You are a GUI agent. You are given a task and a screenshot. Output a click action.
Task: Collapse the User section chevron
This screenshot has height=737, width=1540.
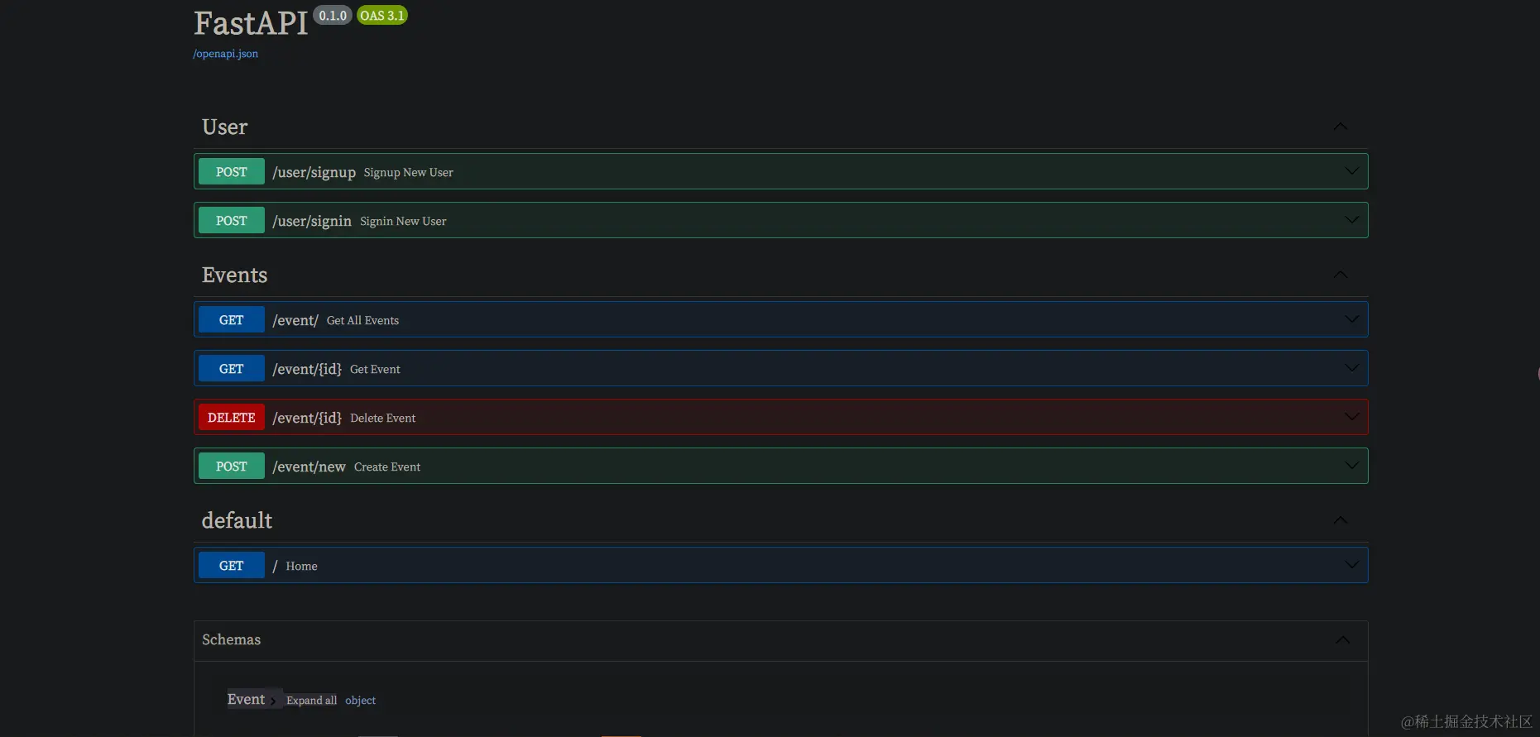1341,127
